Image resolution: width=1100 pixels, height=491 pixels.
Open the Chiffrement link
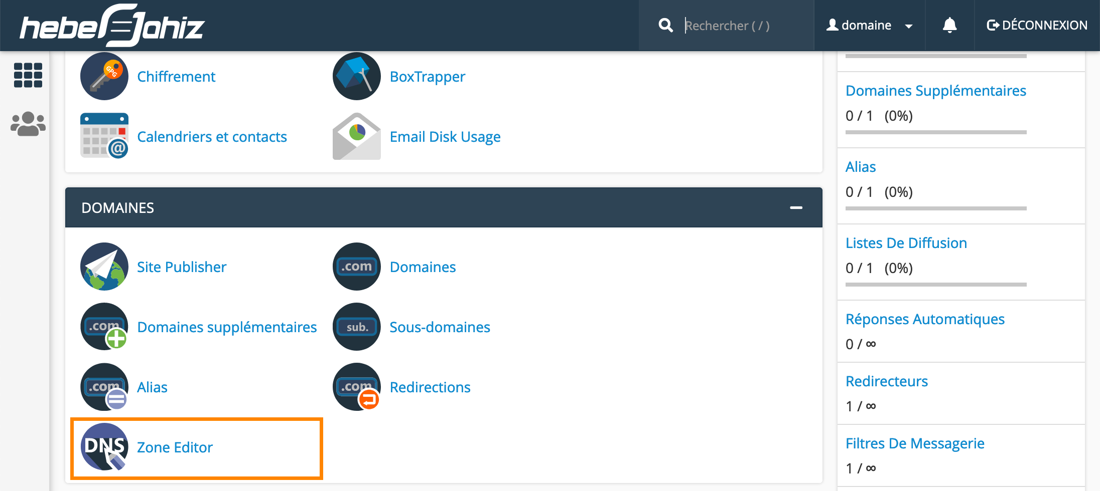176,77
